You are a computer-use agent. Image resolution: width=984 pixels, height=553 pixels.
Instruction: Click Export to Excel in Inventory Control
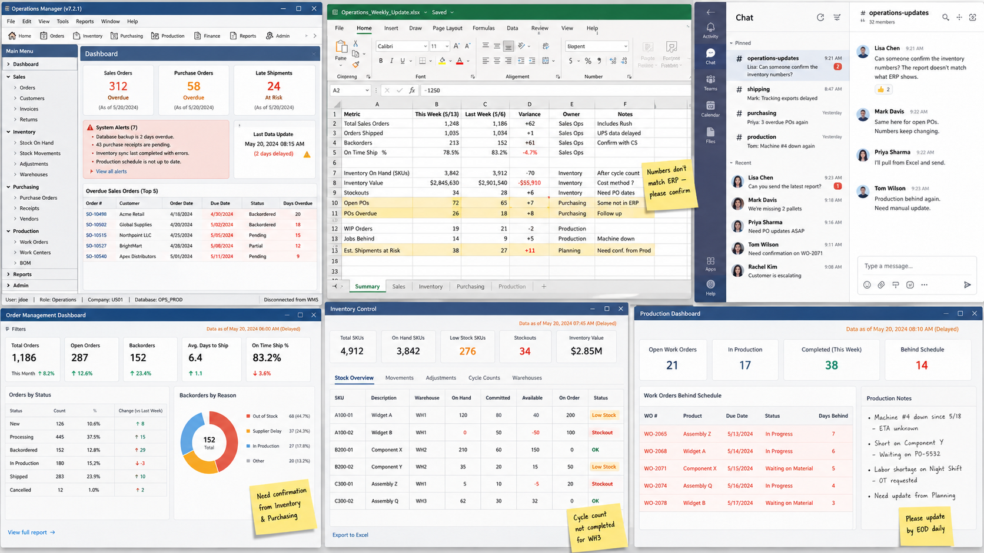[350, 535]
